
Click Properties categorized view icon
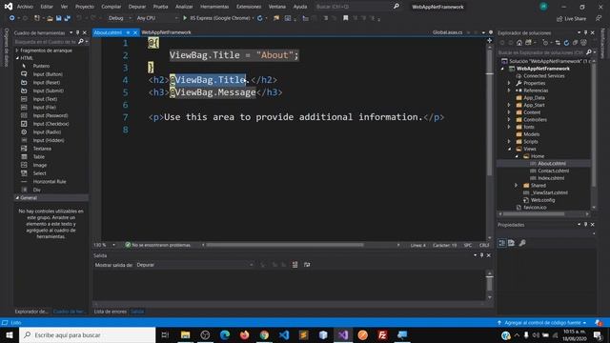(502, 243)
